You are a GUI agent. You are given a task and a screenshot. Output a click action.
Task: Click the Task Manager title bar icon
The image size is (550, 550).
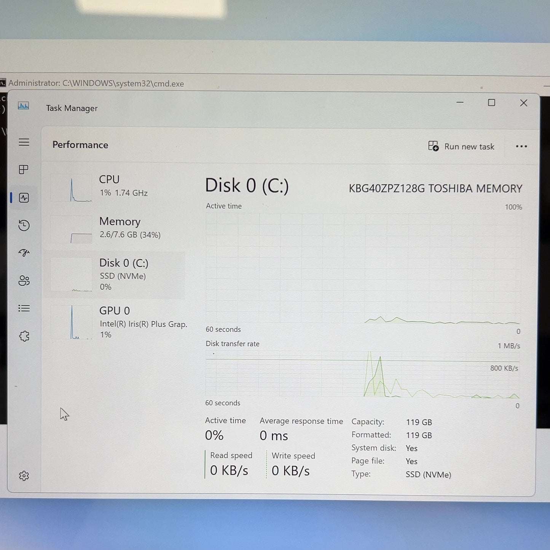point(24,106)
